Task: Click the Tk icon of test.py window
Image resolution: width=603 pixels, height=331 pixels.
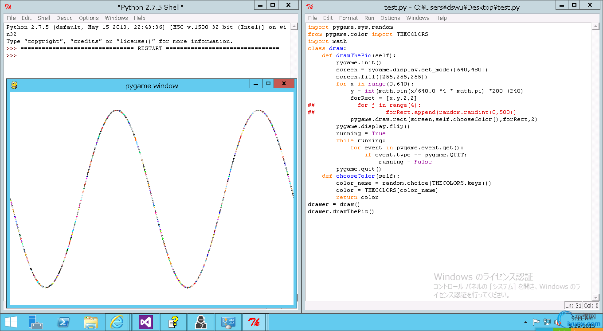Action: pyautogui.click(x=310, y=7)
